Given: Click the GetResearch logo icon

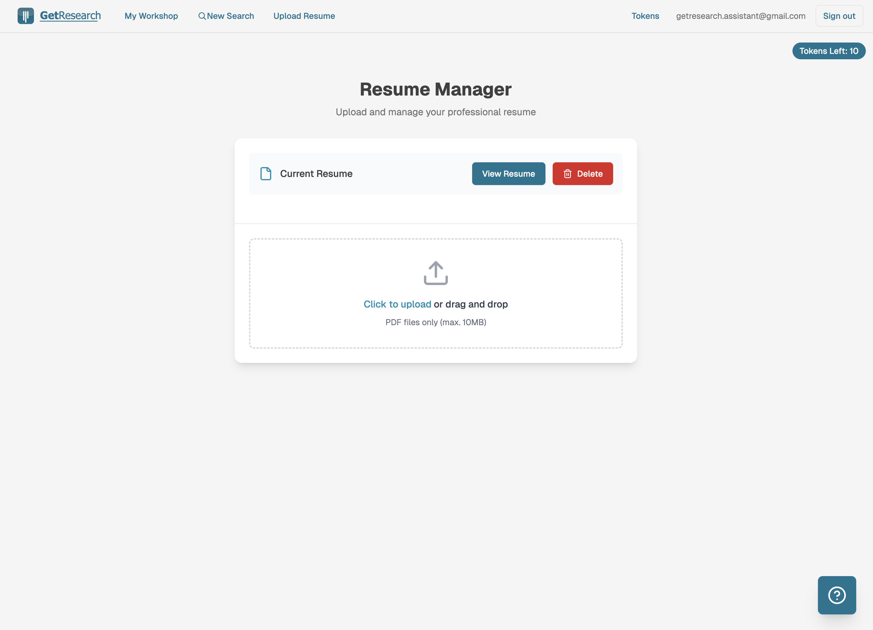Looking at the screenshot, I should point(25,16).
